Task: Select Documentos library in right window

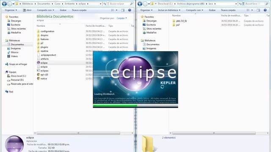Action: (153, 44)
